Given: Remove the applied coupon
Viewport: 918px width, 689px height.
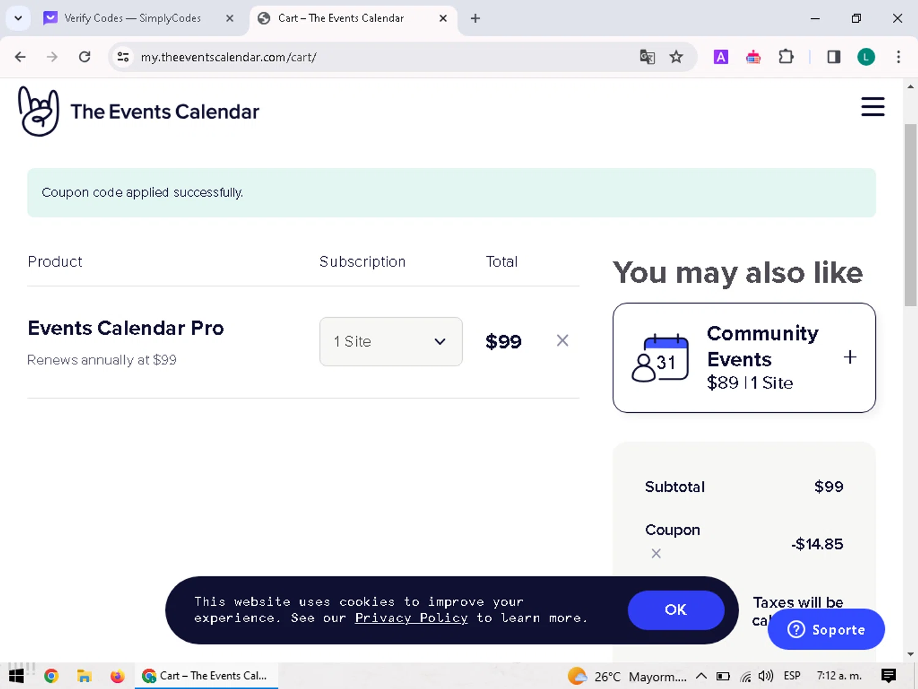Looking at the screenshot, I should pyautogui.click(x=656, y=554).
